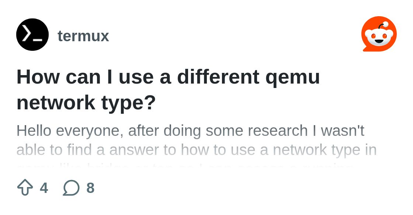
Task: Open the Reddit Snoo logo
Action: 379,34
